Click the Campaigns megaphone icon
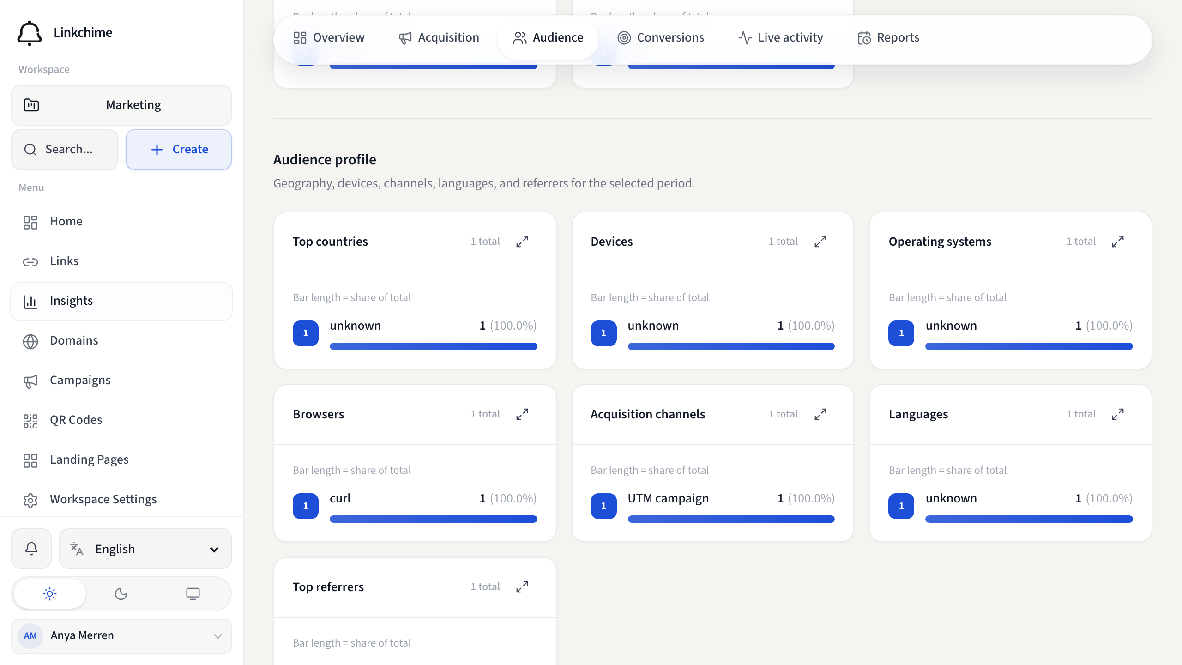The height and width of the screenshot is (665, 1182). click(30, 381)
